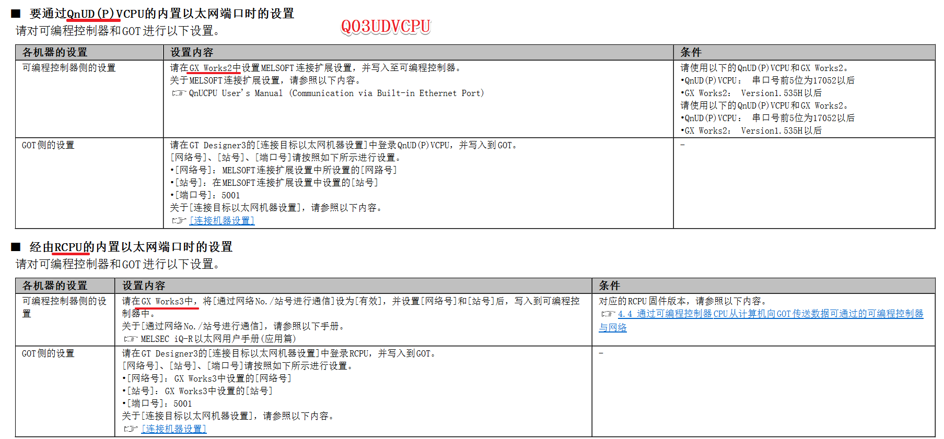Click the heading 要通过QnUD(P)VCPU的内置以太网端口时的设置
944x439 pixels.
(x=162, y=14)
